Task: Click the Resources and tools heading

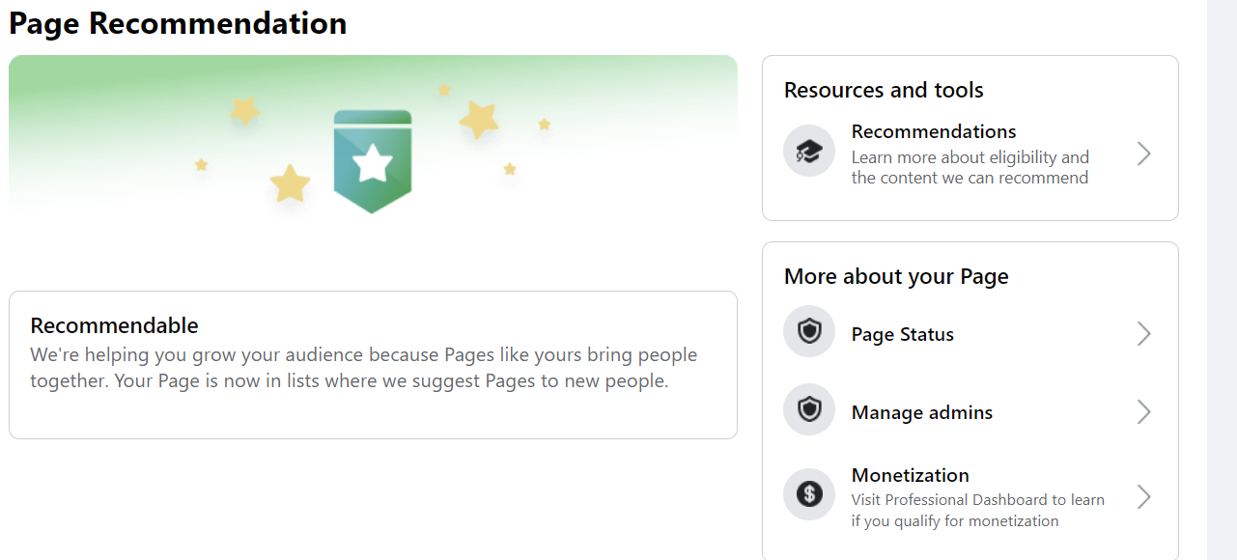Action: coord(884,91)
